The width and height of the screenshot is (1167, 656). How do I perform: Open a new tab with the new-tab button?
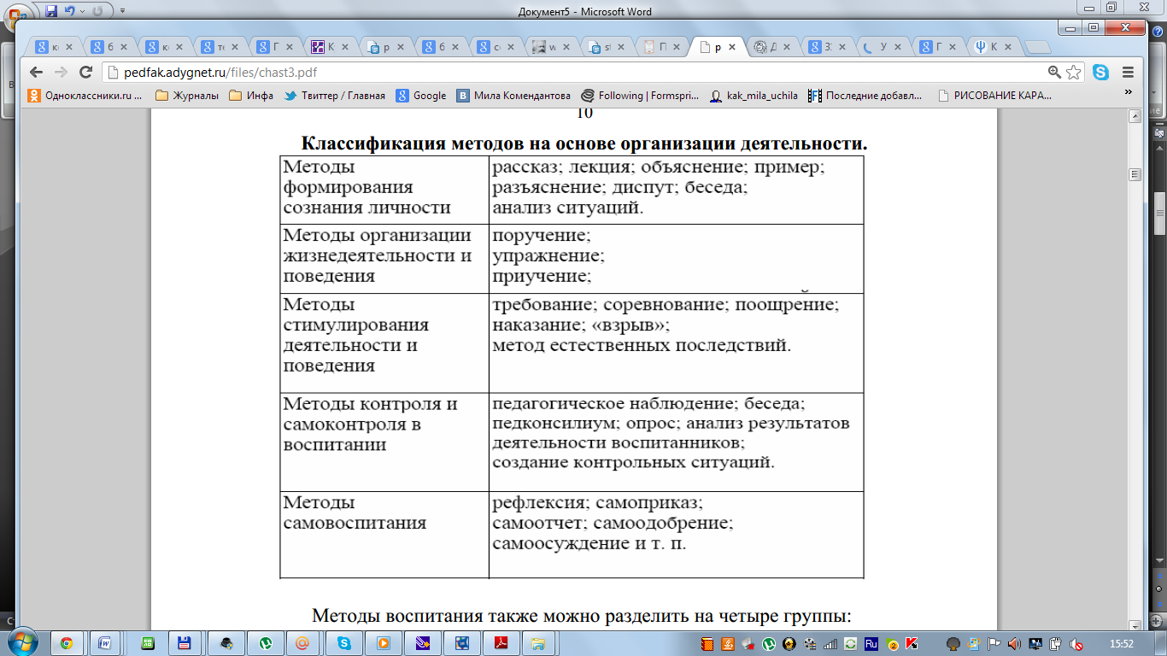[1037, 48]
